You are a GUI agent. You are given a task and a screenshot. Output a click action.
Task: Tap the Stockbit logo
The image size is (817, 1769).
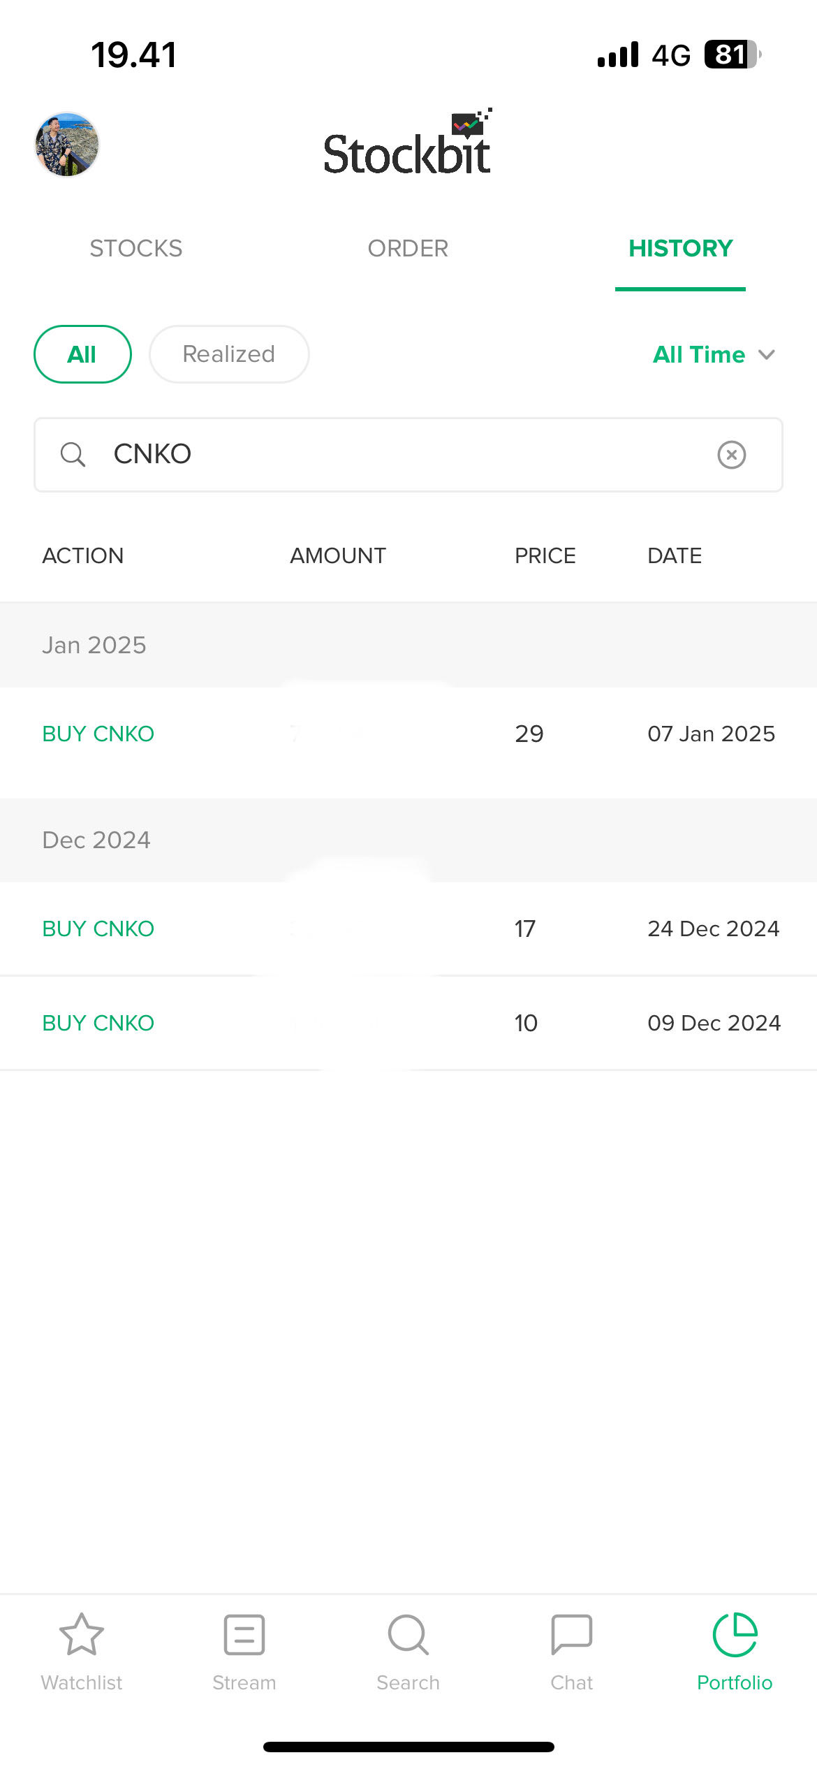408,145
